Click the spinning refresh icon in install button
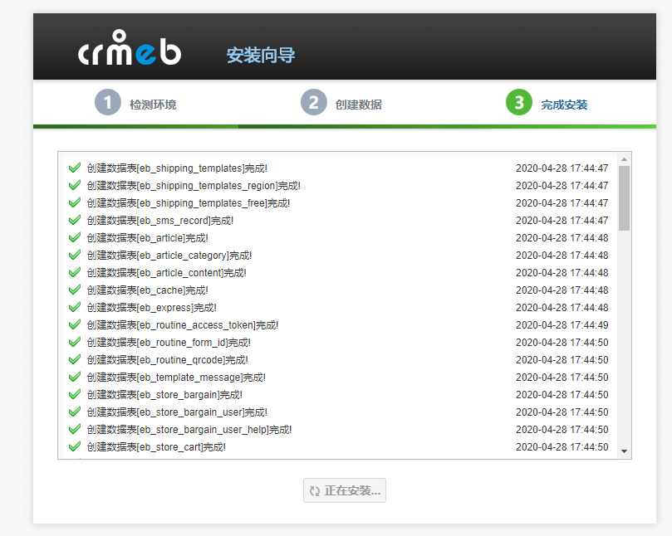 (x=315, y=491)
